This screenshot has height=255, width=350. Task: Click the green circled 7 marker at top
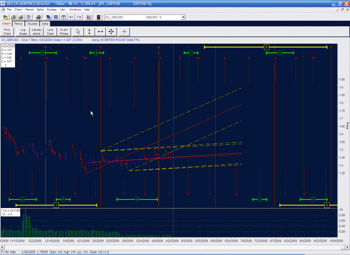tap(43, 53)
